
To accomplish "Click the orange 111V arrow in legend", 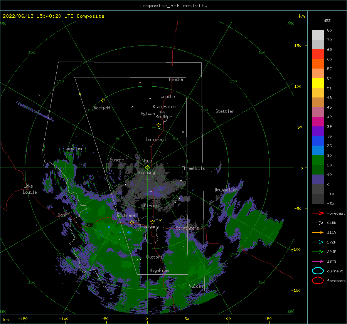I will pyautogui.click(x=318, y=232).
